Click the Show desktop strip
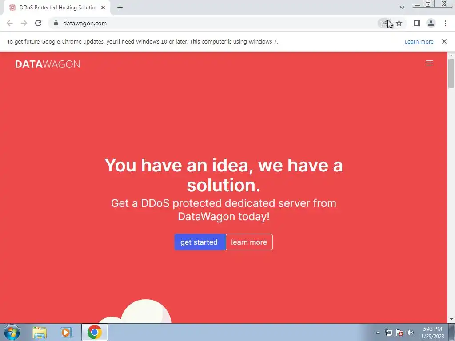455x341 pixels. pos(452,332)
